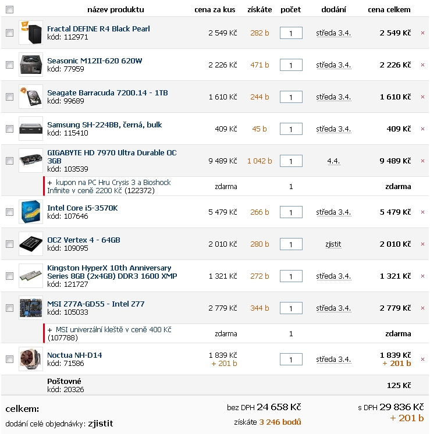Tick the select-all checkbox in header row
Screen dimensions: 430x434
pos(10,10)
